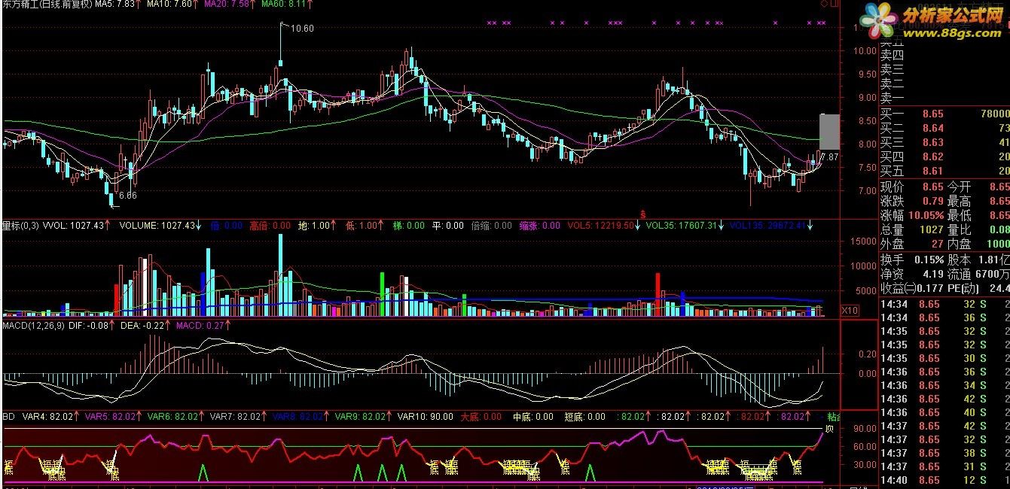Image resolution: width=1010 pixels, height=489 pixels.
Task: Click the MA20: 7.58 indicator label
Action: [x=227, y=5]
